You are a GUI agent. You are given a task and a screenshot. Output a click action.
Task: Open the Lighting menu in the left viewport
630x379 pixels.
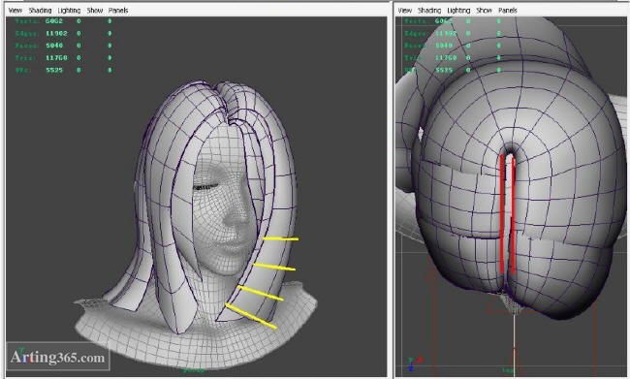[69, 11]
